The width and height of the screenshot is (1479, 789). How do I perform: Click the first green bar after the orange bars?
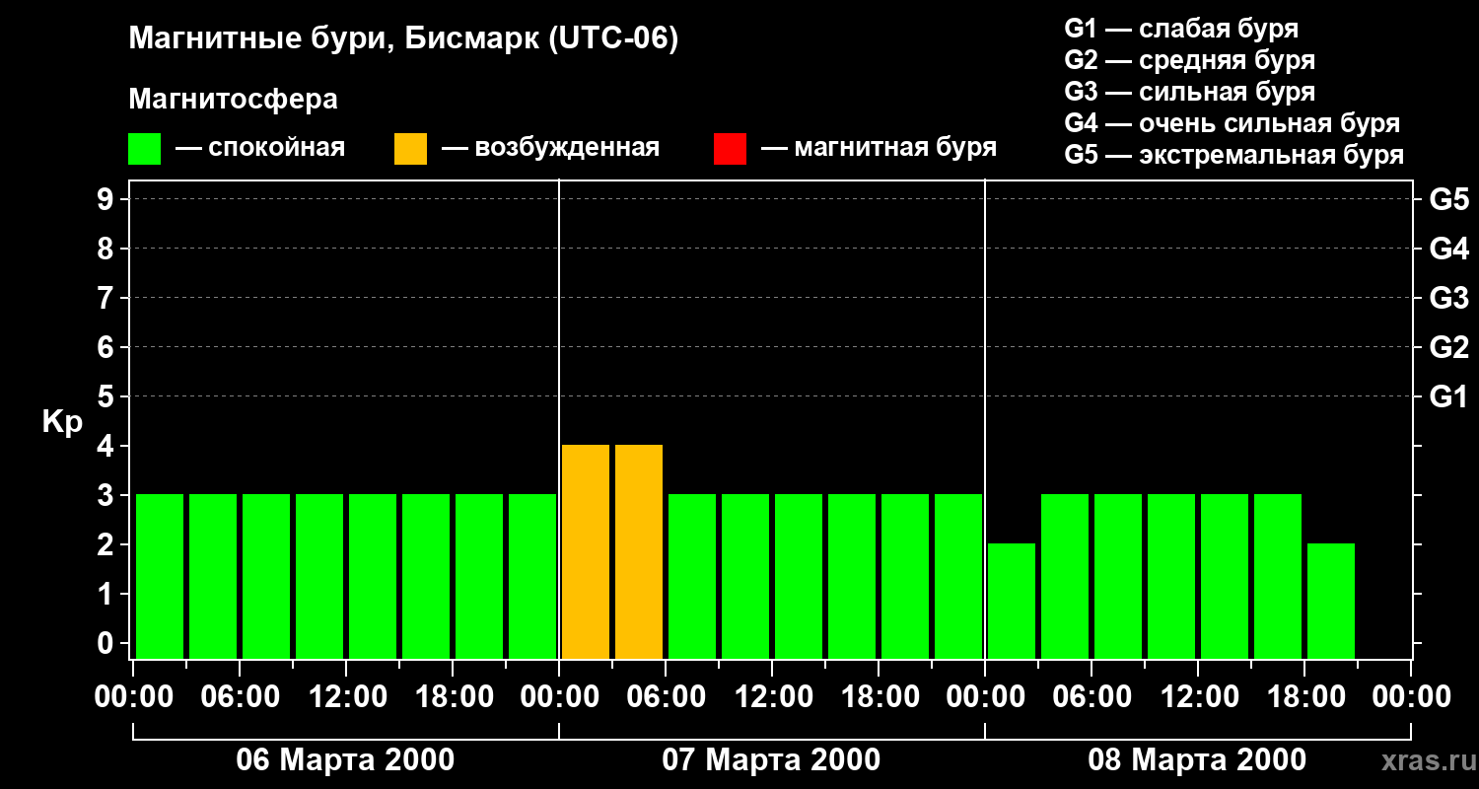[x=692, y=577]
